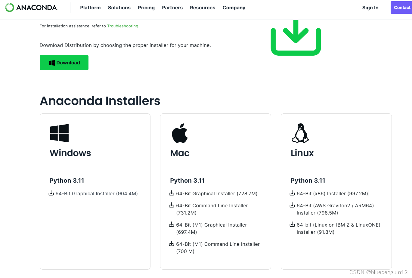Click download icon beside Mac M1 Command Line Installer
412x278 pixels.
tap(172, 244)
